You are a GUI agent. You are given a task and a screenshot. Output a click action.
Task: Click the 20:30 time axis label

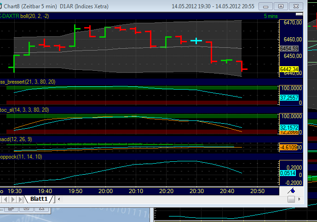coord(197,191)
